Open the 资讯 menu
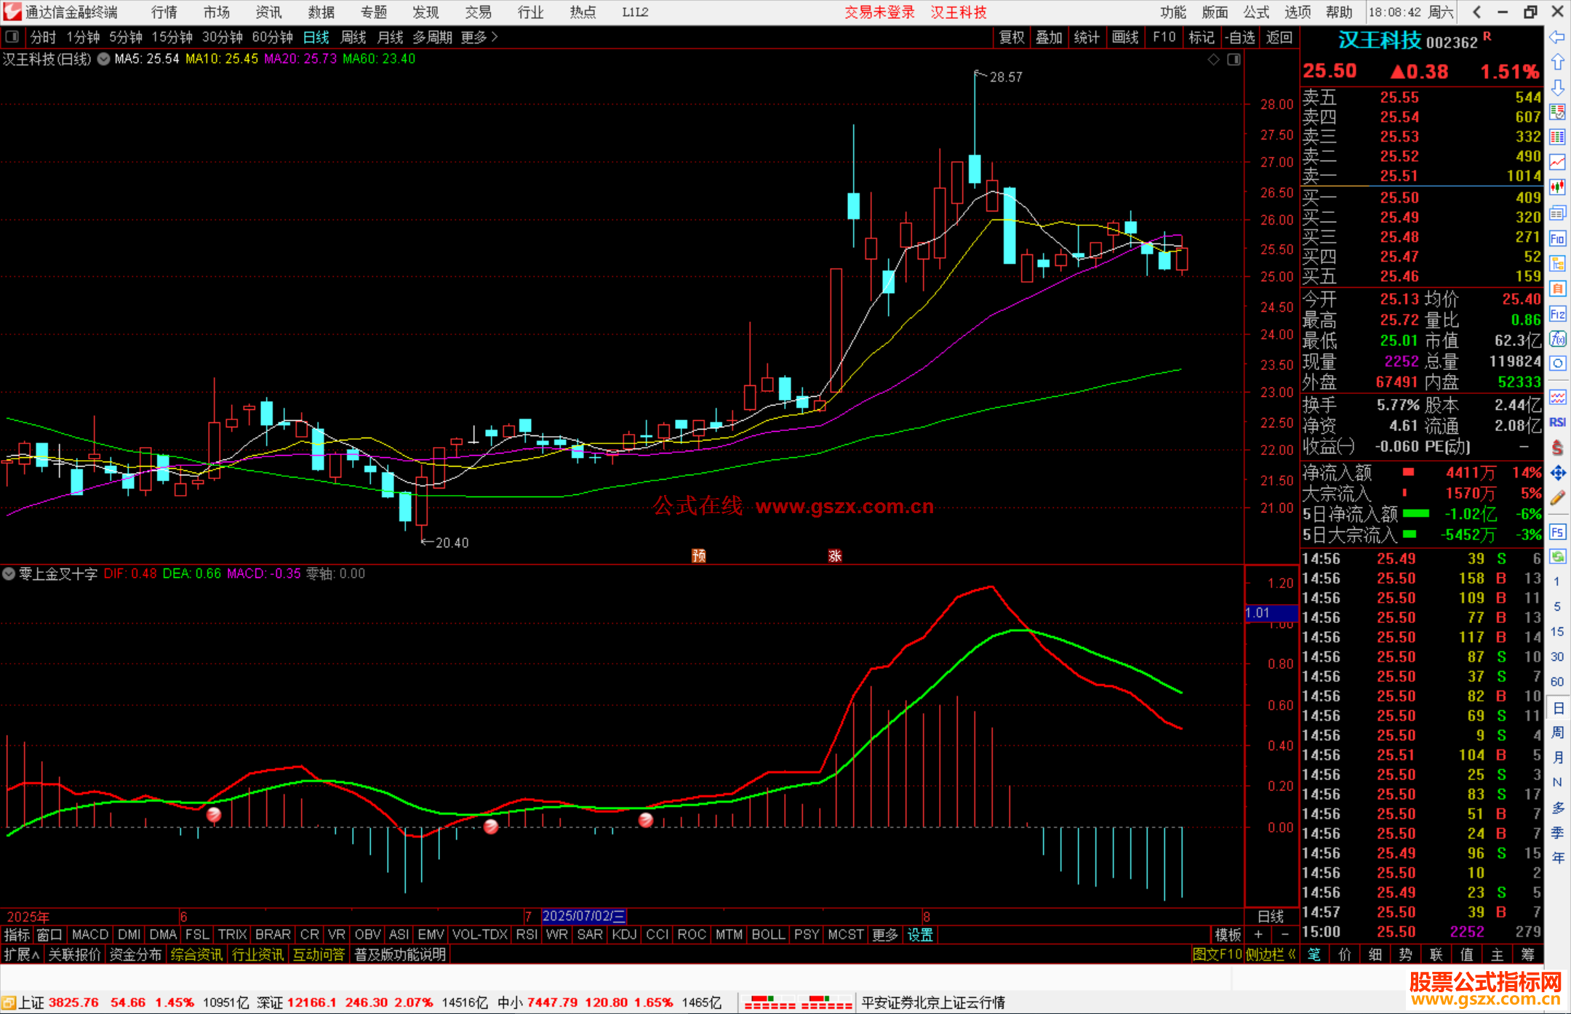Viewport: 1571px width, 1014px height. coord(268,12)
